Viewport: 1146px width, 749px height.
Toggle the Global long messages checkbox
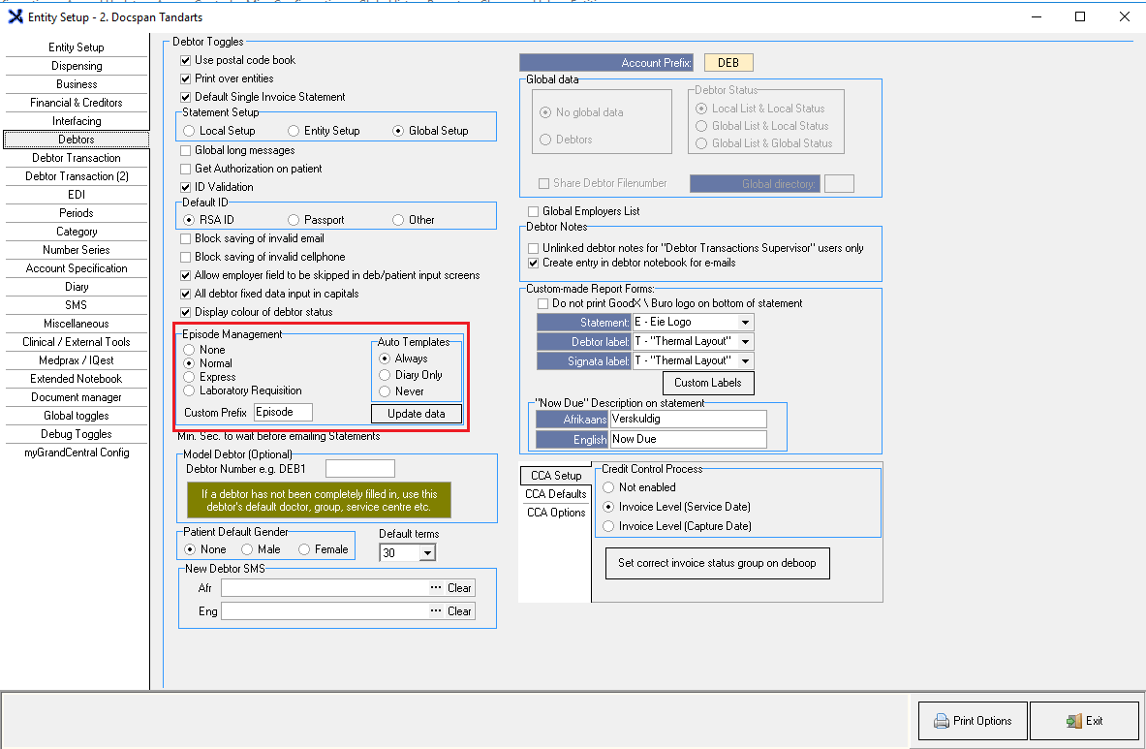pyautogui.click(x=186, y=150)
